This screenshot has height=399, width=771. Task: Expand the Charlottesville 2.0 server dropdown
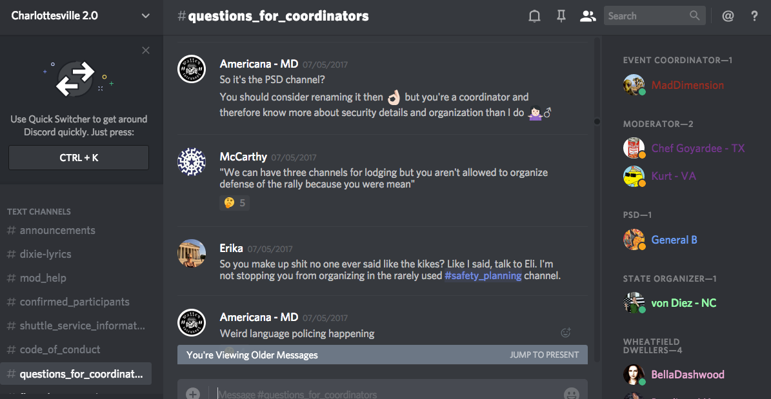145,16
